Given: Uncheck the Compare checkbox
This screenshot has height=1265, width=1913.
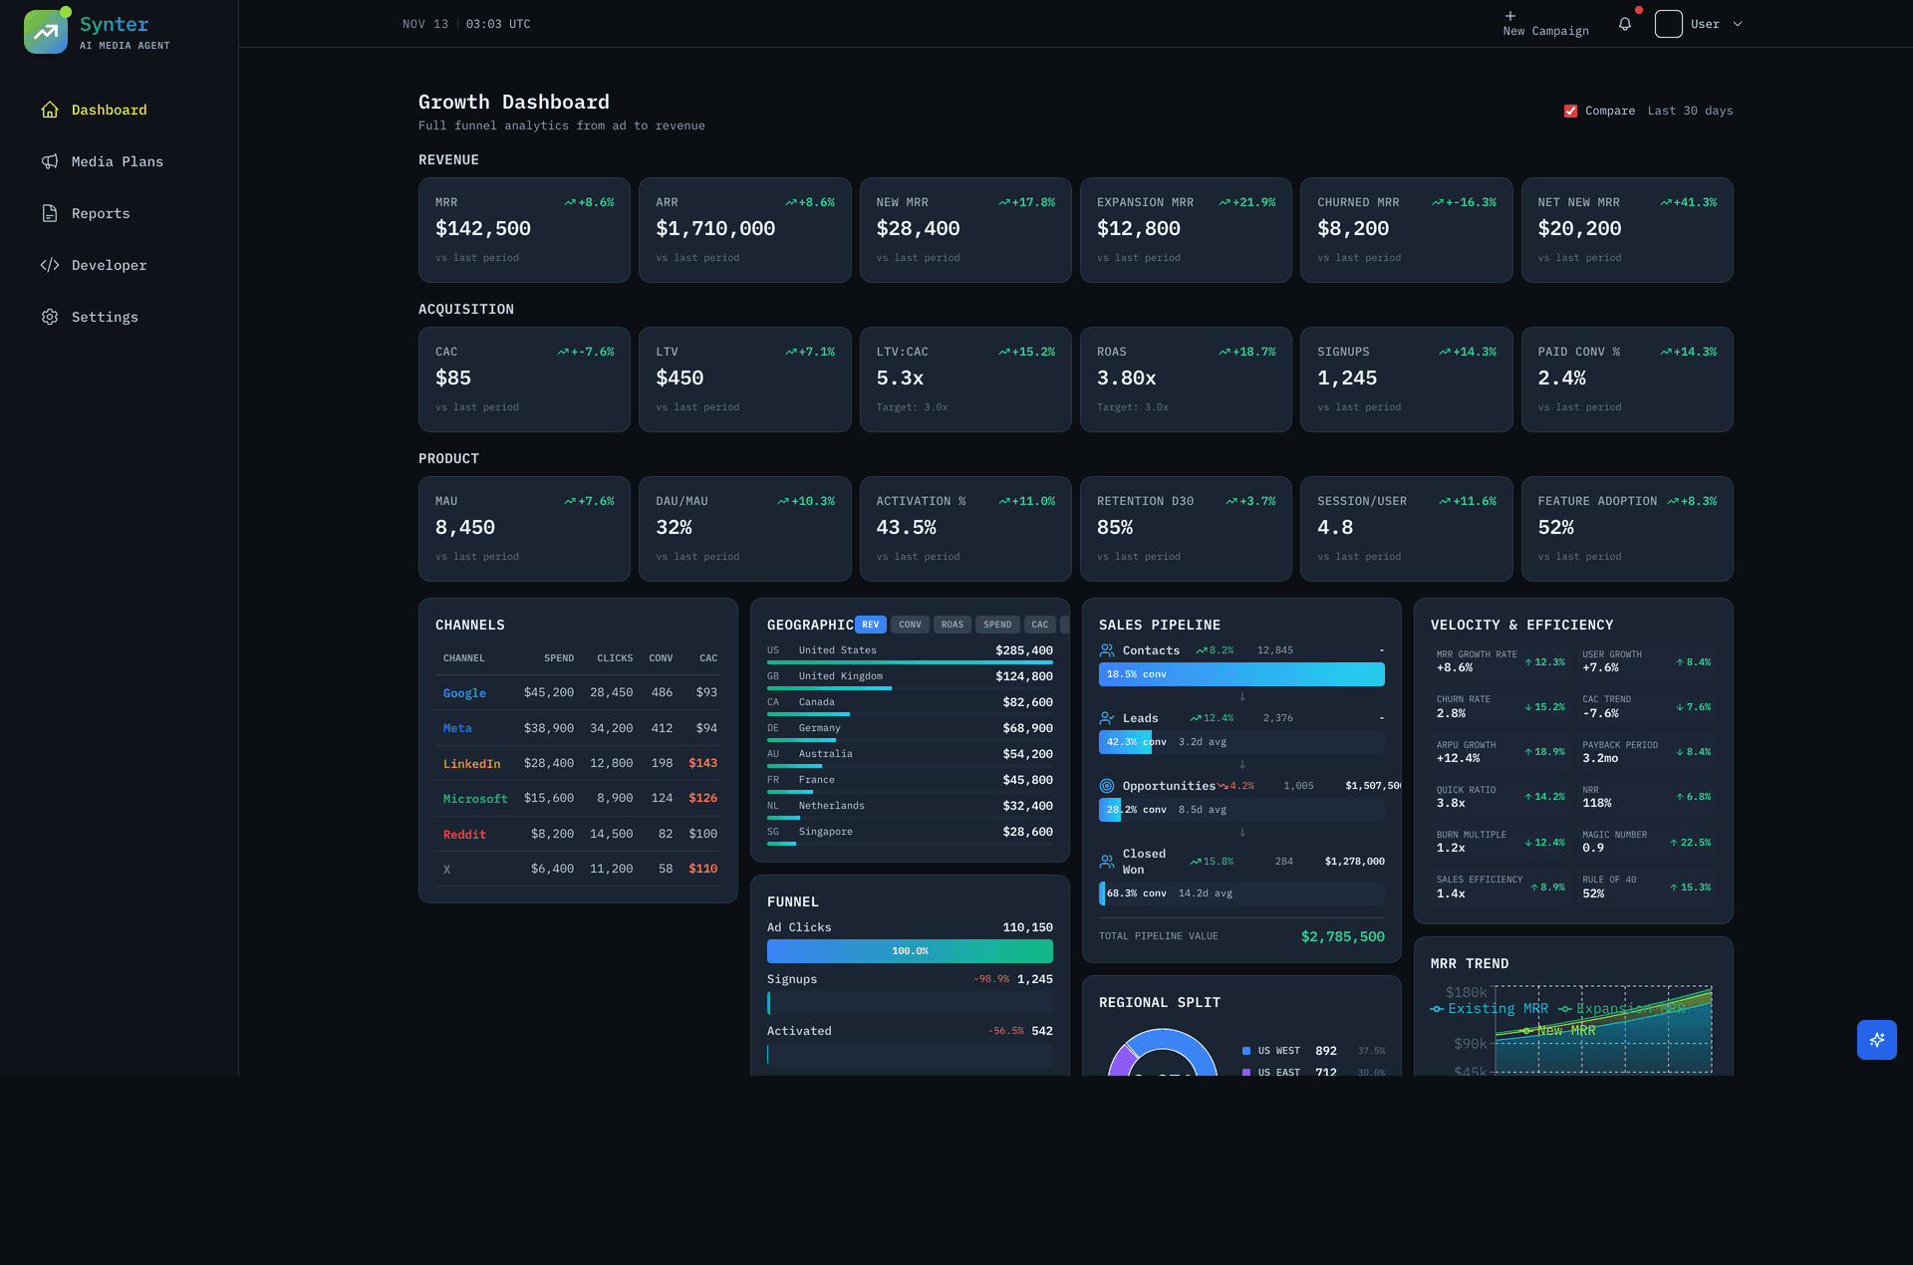Looking at the screenshot, I should pyautogui.click(x=1570, y=111).
